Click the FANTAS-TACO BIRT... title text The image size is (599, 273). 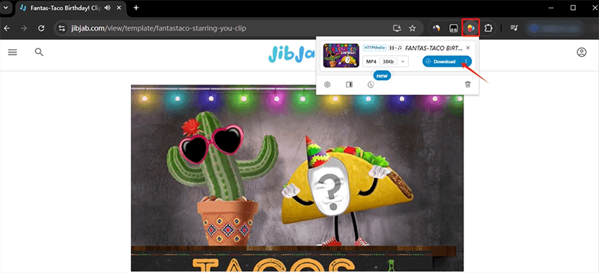434,48
